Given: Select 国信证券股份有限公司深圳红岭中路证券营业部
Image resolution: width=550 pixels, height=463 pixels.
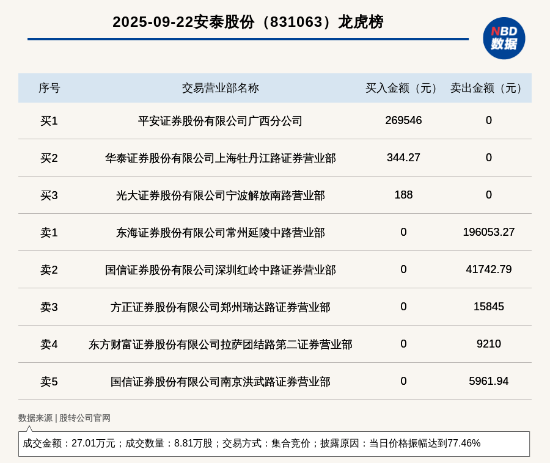Looking at the screenshot, I should click(x=220, y=270).
